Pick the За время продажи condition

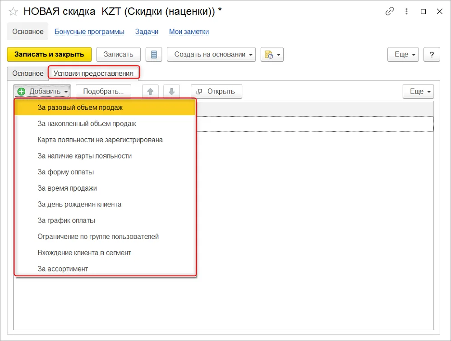(105, 188)
